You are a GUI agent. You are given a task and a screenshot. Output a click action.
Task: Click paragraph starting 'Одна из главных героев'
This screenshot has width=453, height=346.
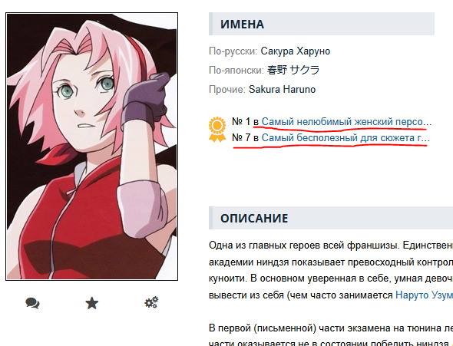pyautogui.click(x=331, y=270)
